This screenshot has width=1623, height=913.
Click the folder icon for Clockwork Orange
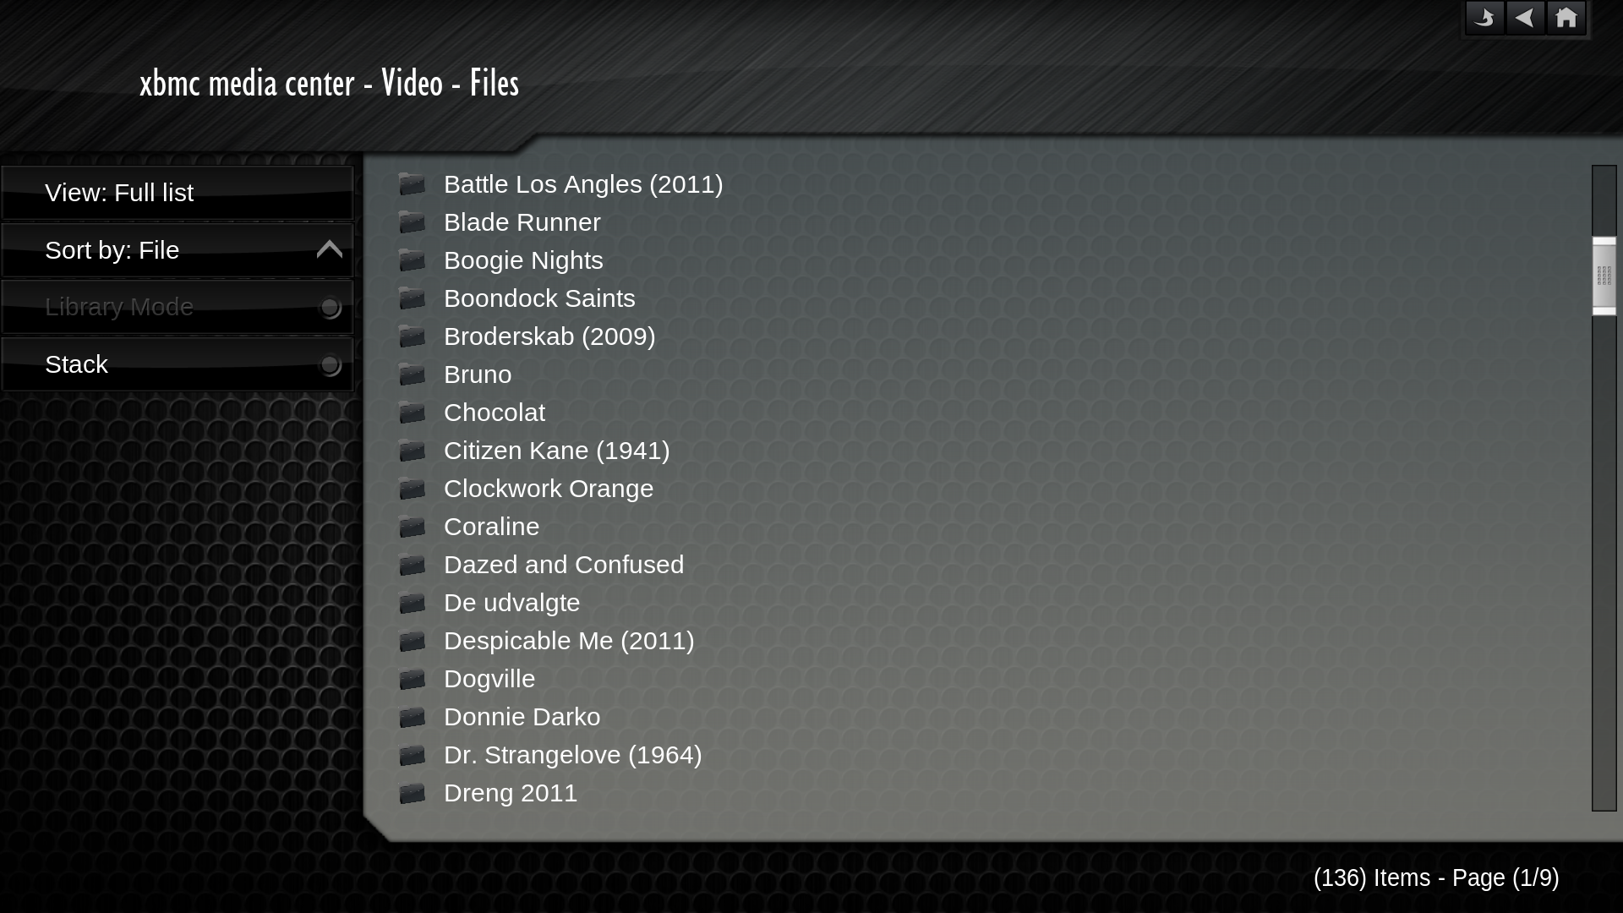[x=412, y=489]
